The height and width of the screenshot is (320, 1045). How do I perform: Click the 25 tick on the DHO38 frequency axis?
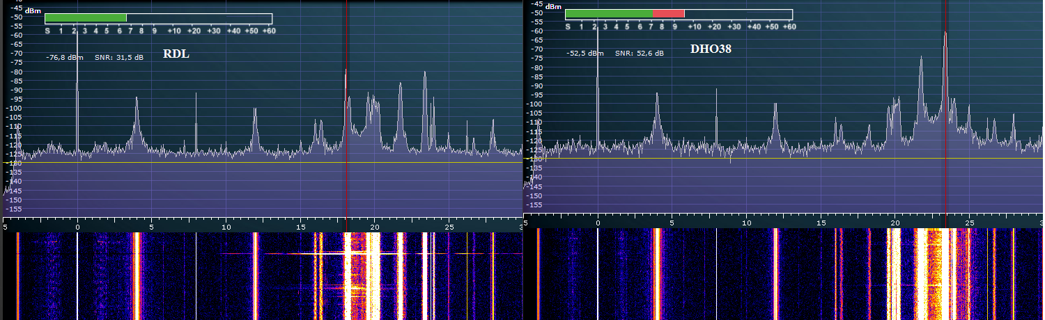pyautogui.click(x=969, y=223)
